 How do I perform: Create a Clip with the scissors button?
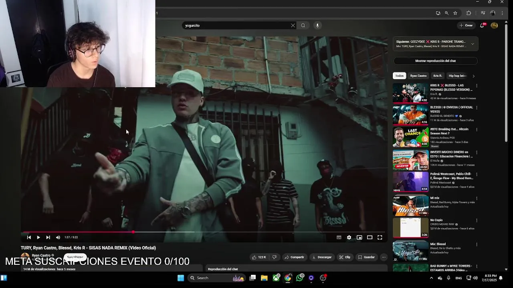click(x=345, y=257)
